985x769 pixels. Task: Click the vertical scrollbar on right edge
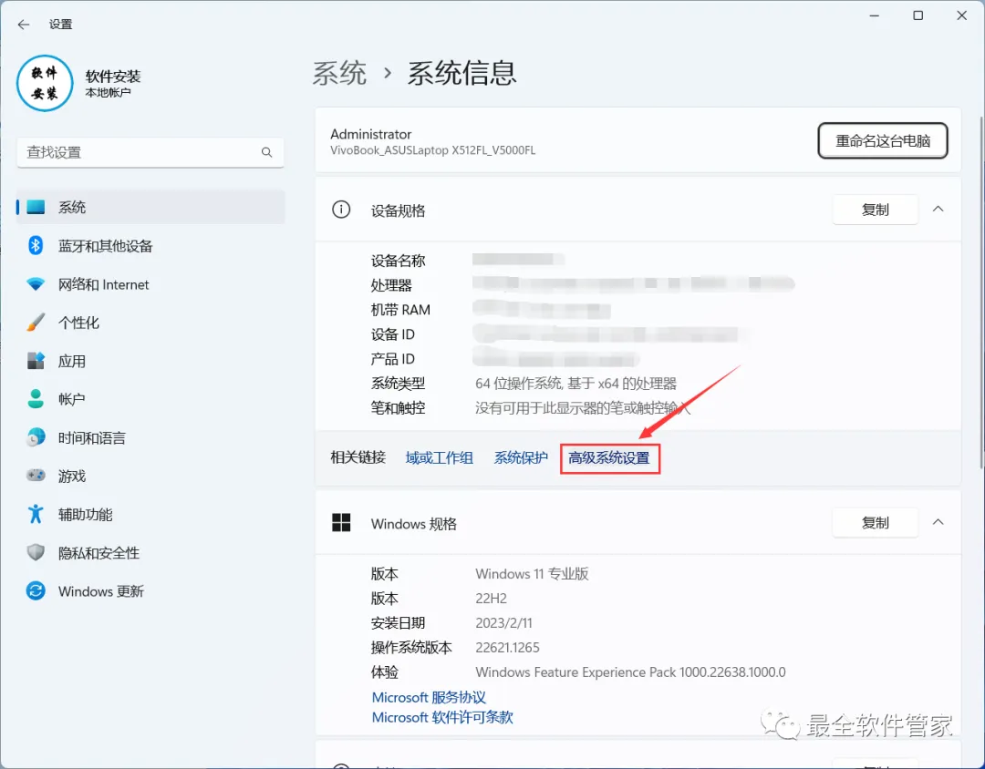tap(981, 292)
